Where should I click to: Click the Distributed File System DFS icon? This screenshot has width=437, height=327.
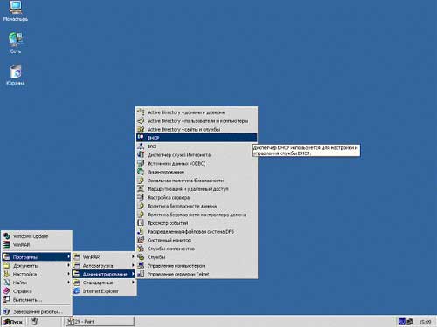click(141, 231)
